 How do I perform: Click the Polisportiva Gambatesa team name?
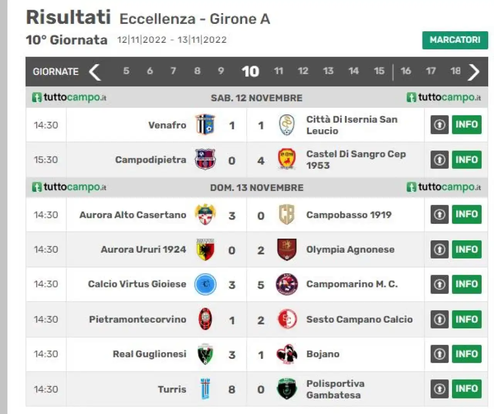click(335, 389)
